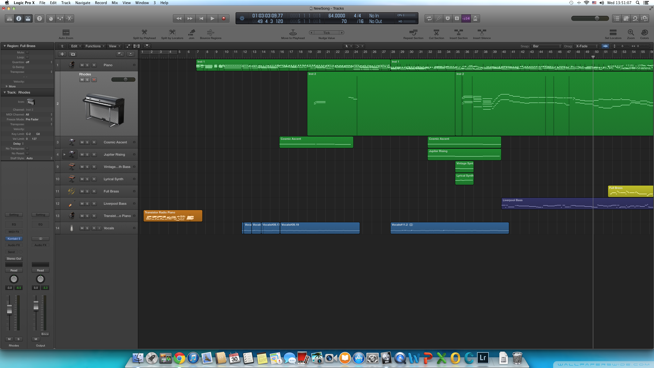Solo the Lyrical Synth track
654x368 pixels.
tap(87, 179)
